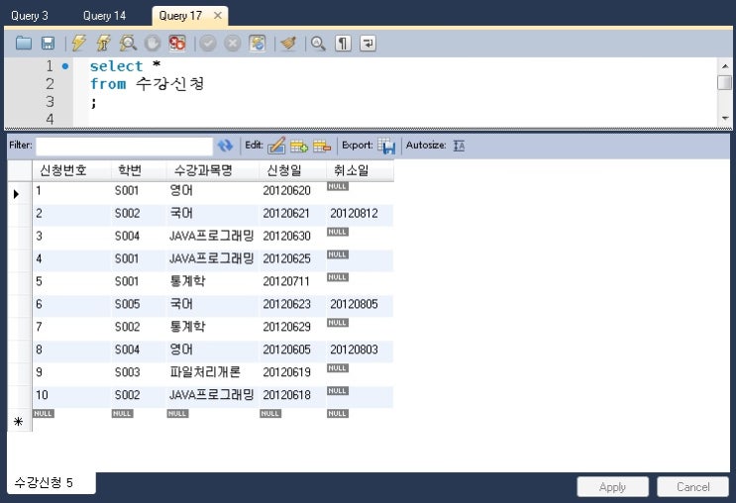Switch to the Query 14 tab

(104, 16)
